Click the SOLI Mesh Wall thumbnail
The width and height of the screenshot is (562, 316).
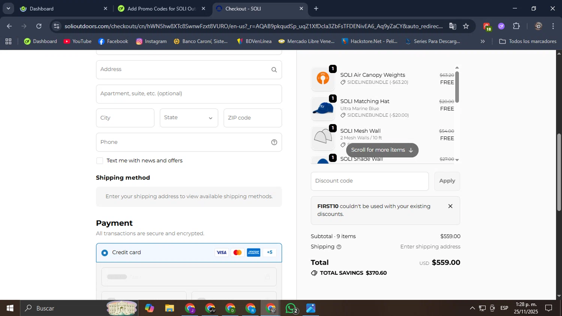click(x=323, y=138)
